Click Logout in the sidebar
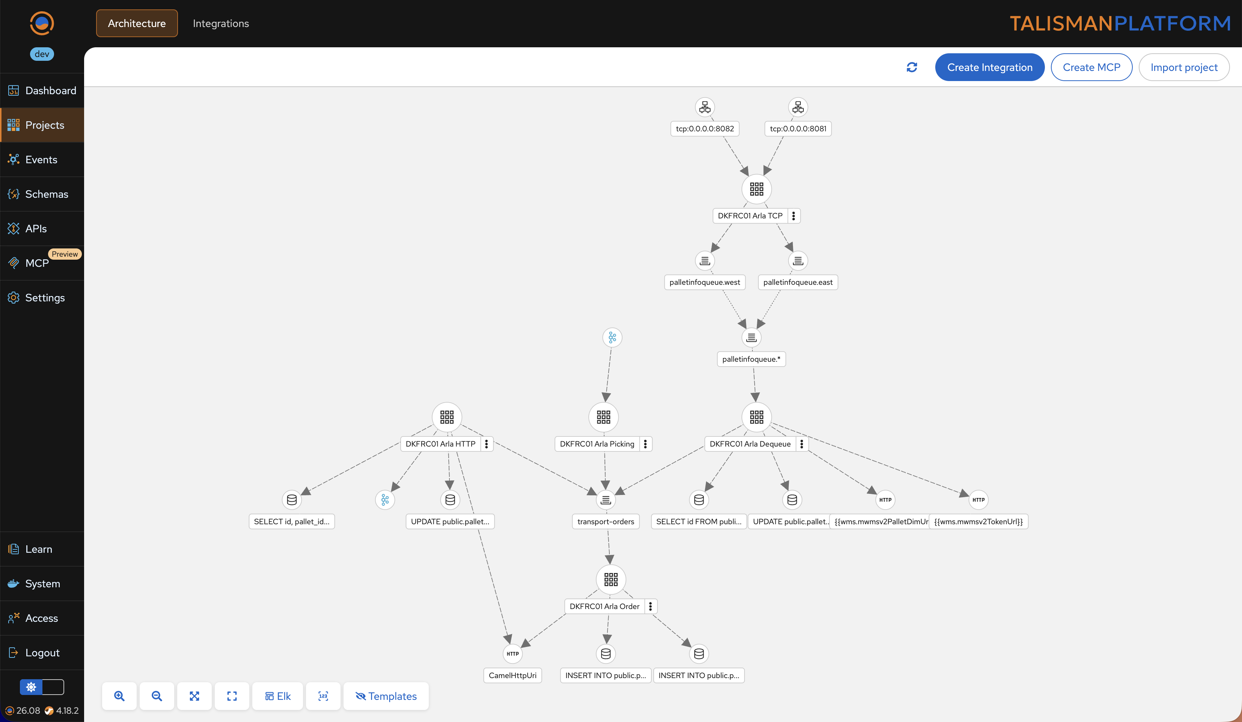 pyautogui.click(x=42, y=653)
